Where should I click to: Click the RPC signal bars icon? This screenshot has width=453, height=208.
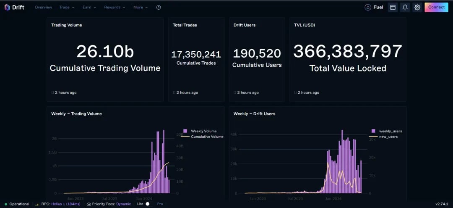36,204
